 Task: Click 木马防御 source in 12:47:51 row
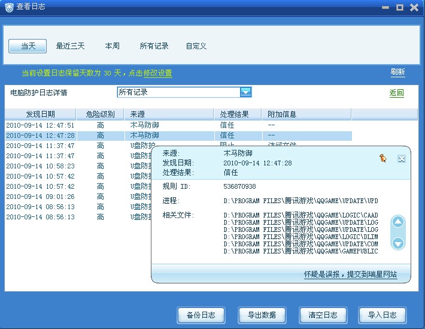click(x=144, y=125)
